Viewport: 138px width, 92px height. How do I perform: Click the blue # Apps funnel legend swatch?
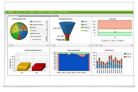[83, 22]
